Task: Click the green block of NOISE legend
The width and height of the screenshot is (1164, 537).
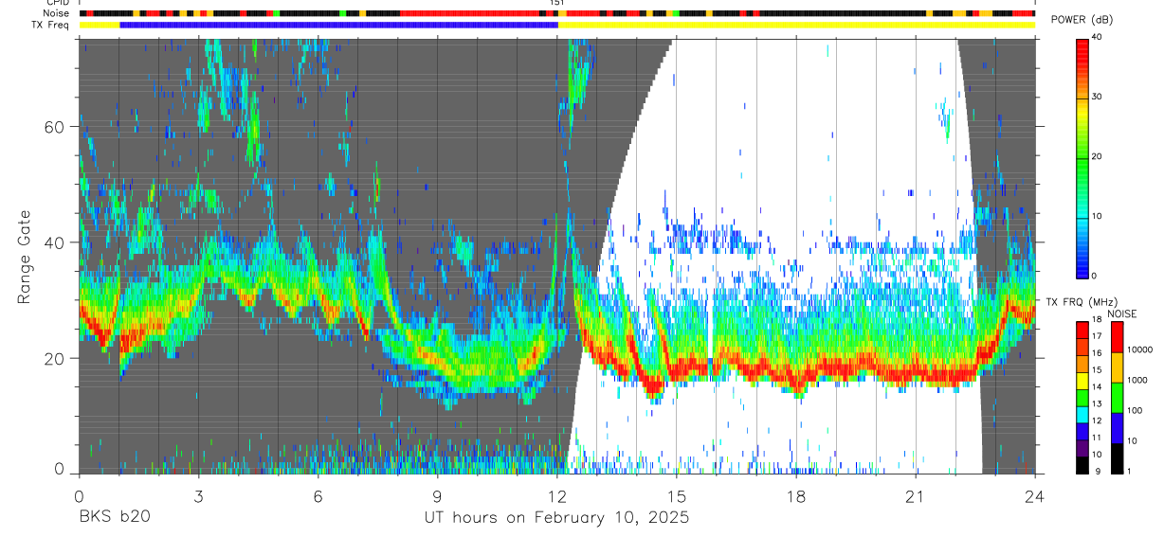Action: [1118, 397]
